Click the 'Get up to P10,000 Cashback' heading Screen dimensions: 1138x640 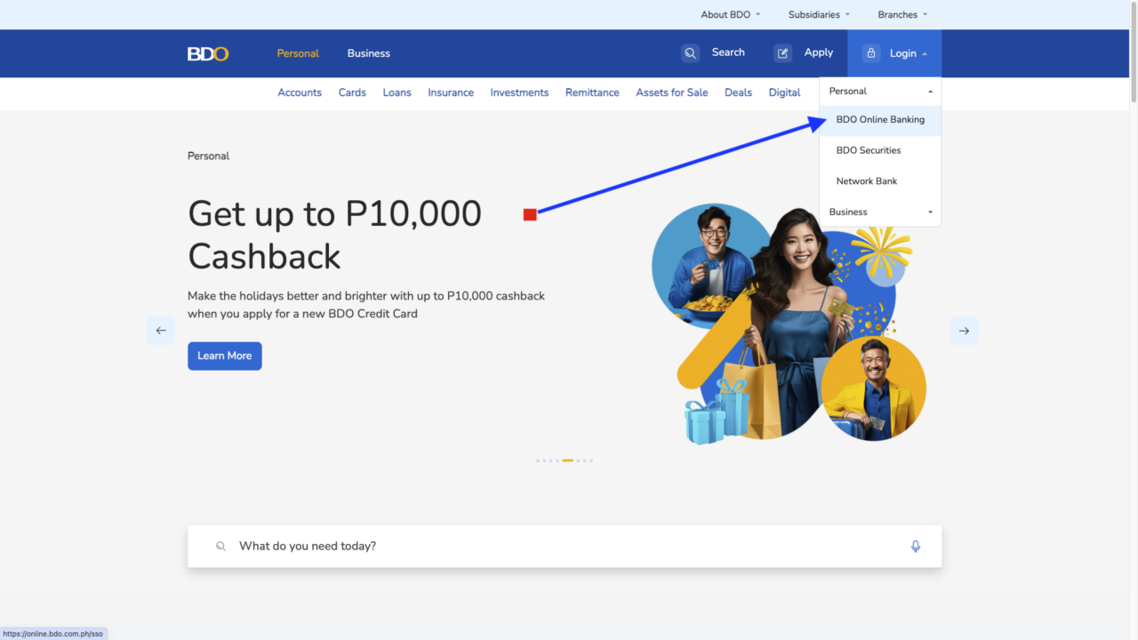point(334,235)
